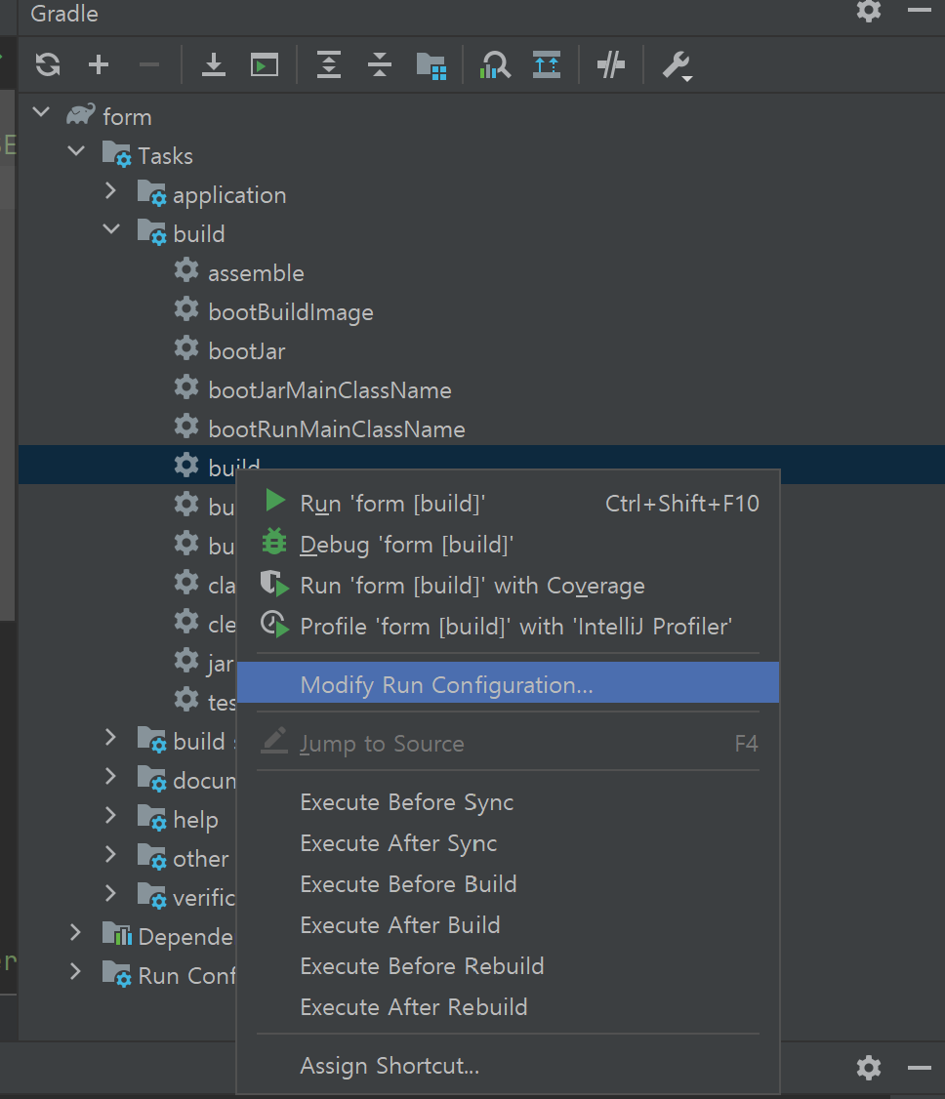This screenshot has width=945, height=1099.
Task: Run 'form [build]' with Coverage
Action: point(509,586)
